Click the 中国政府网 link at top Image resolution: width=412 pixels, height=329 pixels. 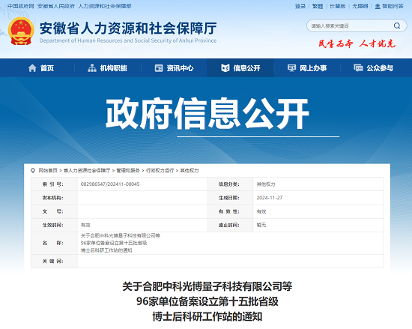(x=21, y=6)
